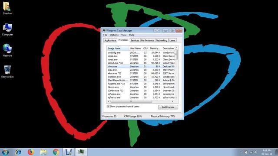Select the hkcmd.exe process
The image size is (278, 156).
(141, 87)
